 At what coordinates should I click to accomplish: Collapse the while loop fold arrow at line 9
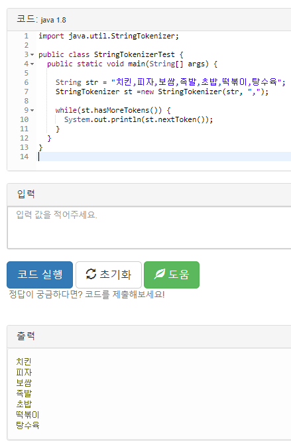click(x=32, y=110)
